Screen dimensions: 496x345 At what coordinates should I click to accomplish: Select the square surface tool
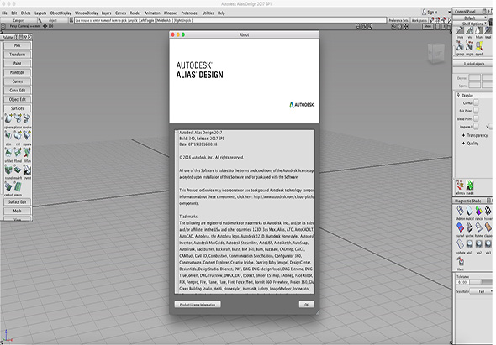pyautogui.click(x=27, y=136)
